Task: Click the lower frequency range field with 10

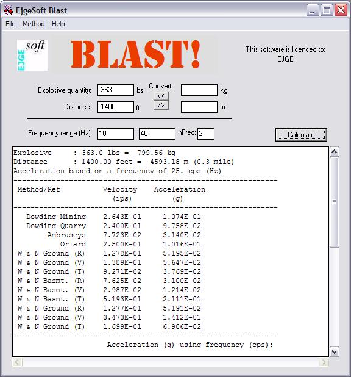Action: point(116,134)
